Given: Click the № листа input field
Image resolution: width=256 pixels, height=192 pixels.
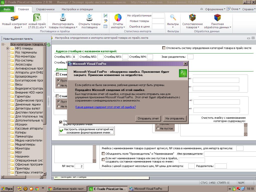Looking at the screenshot, I should 79,166.
